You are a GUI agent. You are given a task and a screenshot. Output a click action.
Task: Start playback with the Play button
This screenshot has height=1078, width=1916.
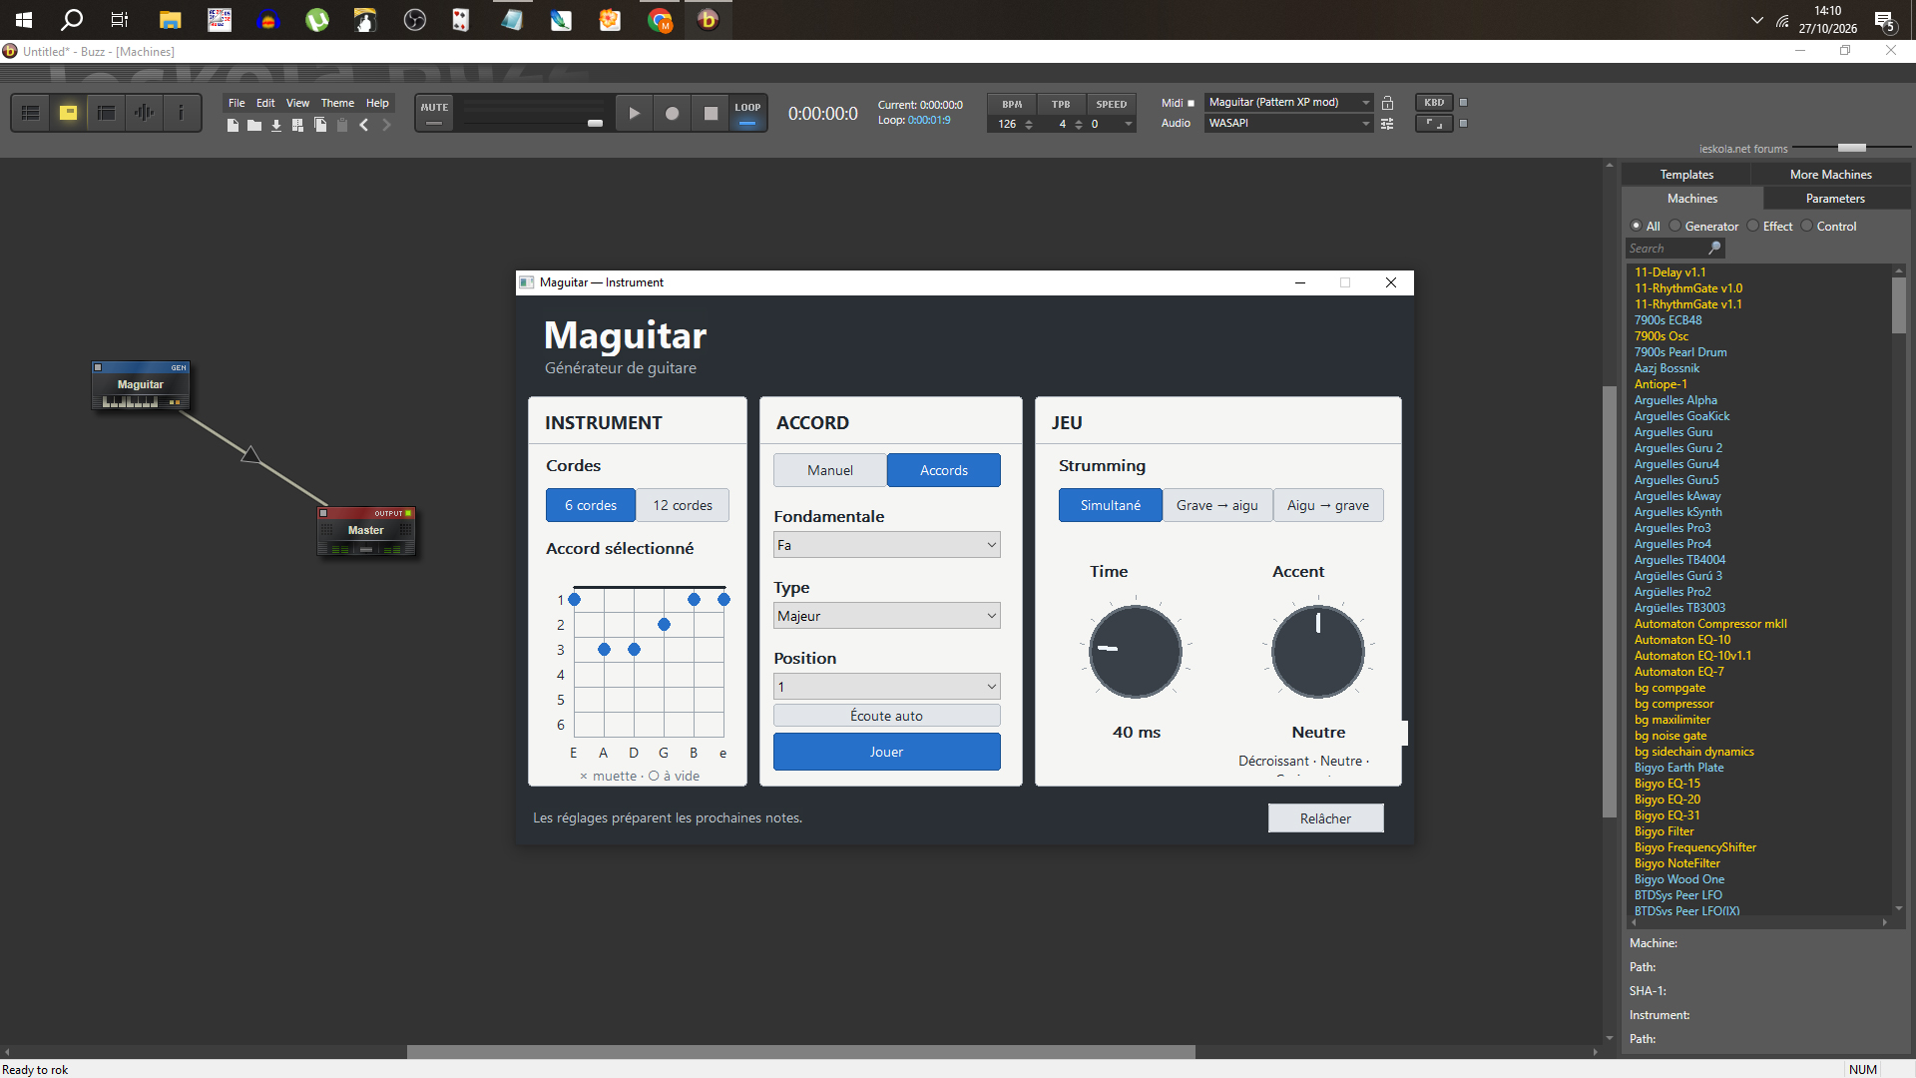click(x=634, y=114)
